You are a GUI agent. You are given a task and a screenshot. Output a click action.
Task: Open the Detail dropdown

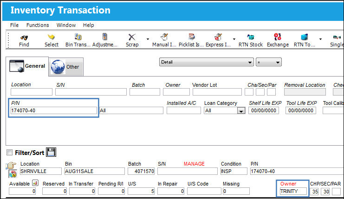(207, 62)
